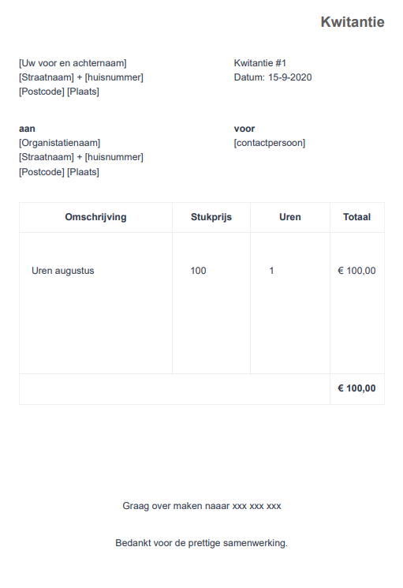
Task: Click the 'Graag over maken naaar' payment line
Action: point(202,506)
